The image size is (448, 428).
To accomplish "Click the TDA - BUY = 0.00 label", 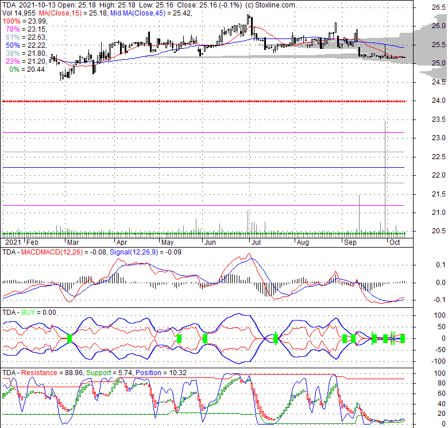I will [x=29, y=313].
